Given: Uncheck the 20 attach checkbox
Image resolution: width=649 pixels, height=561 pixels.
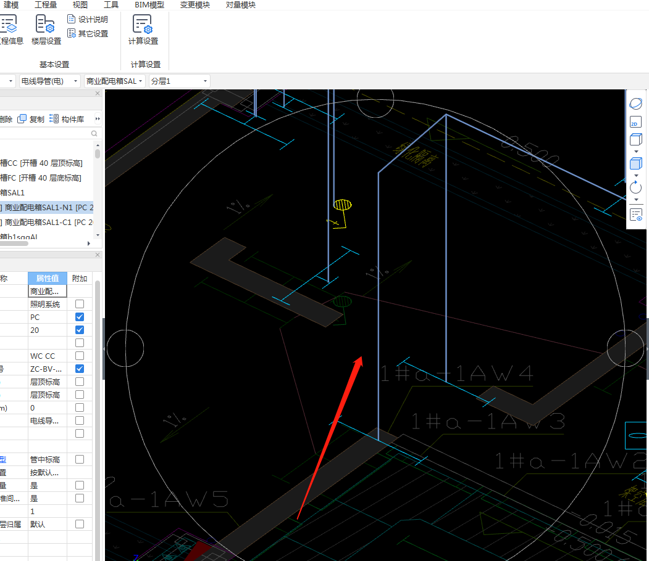Looking at the screenshot, I should point(80,330).
